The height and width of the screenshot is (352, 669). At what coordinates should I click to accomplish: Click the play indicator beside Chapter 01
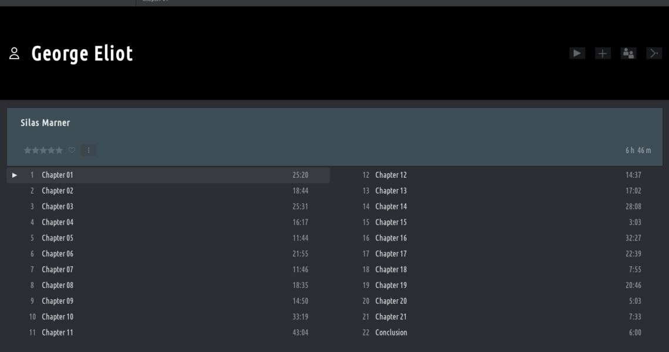[x=15, y=175]
